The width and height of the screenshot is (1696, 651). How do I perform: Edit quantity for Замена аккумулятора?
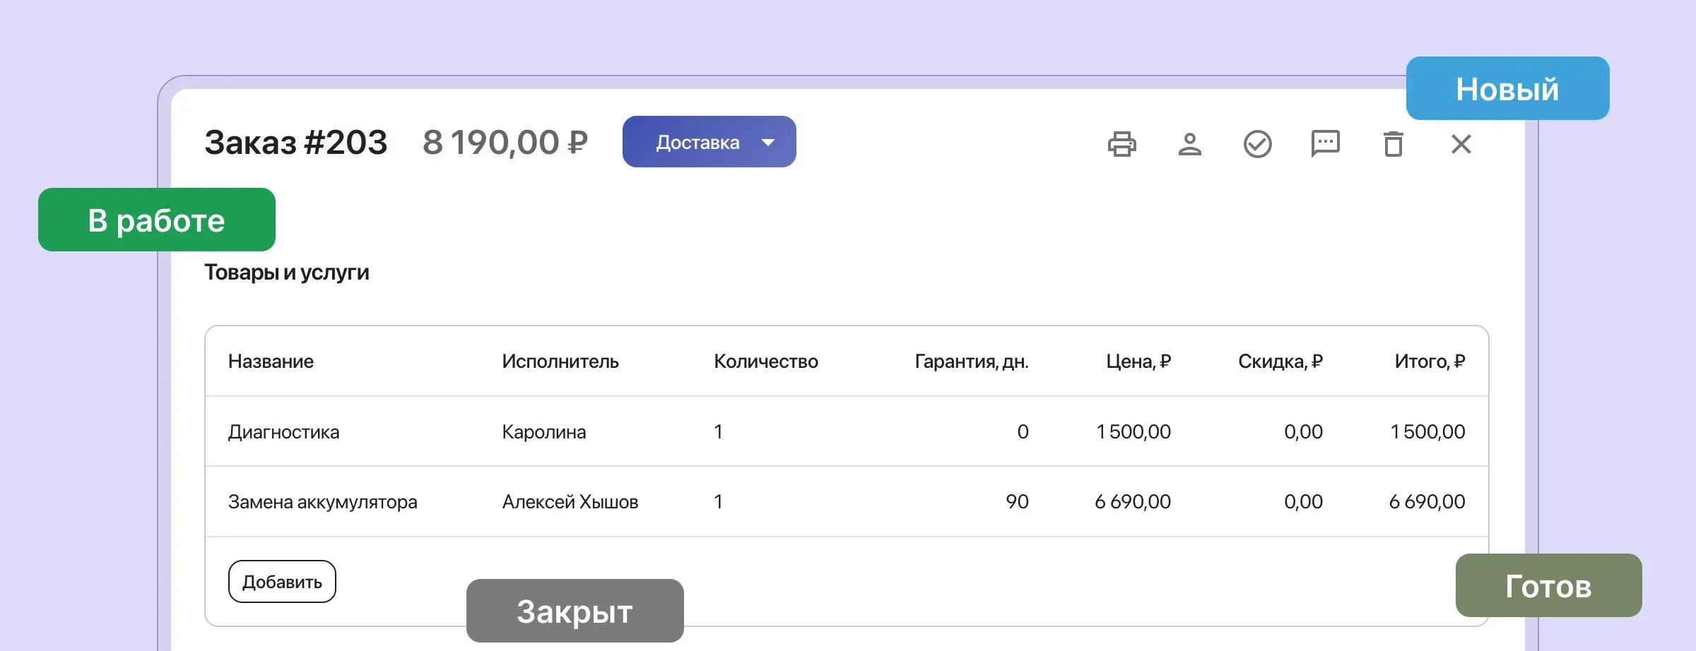pos(718,501)
